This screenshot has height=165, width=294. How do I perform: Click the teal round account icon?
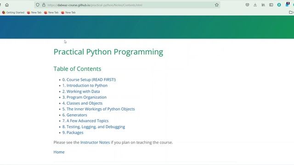coord(279,5)
